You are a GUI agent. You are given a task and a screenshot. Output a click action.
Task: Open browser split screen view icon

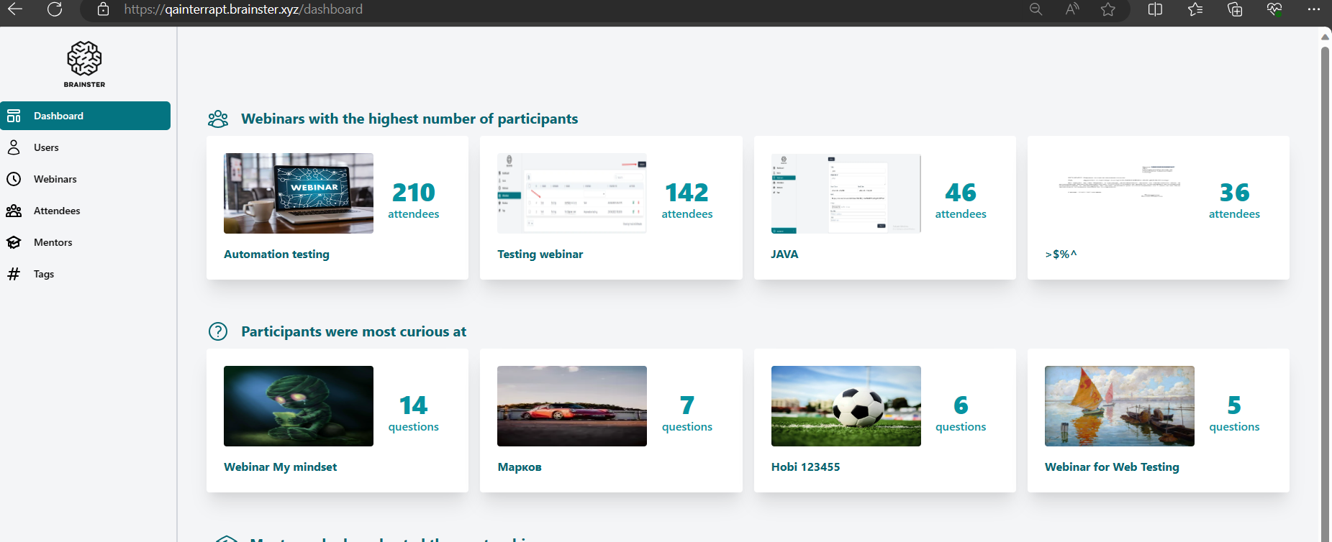point(1155,9)
